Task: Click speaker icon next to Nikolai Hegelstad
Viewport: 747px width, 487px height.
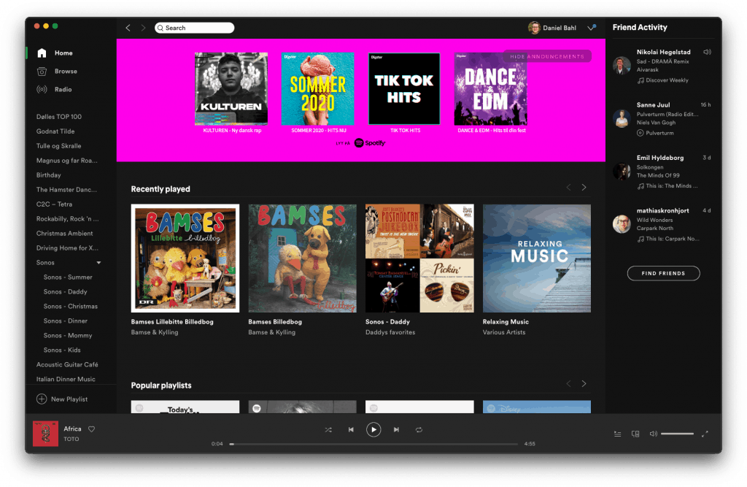Action: 707,52
